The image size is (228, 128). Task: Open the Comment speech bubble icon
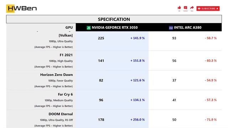(185, 8)
